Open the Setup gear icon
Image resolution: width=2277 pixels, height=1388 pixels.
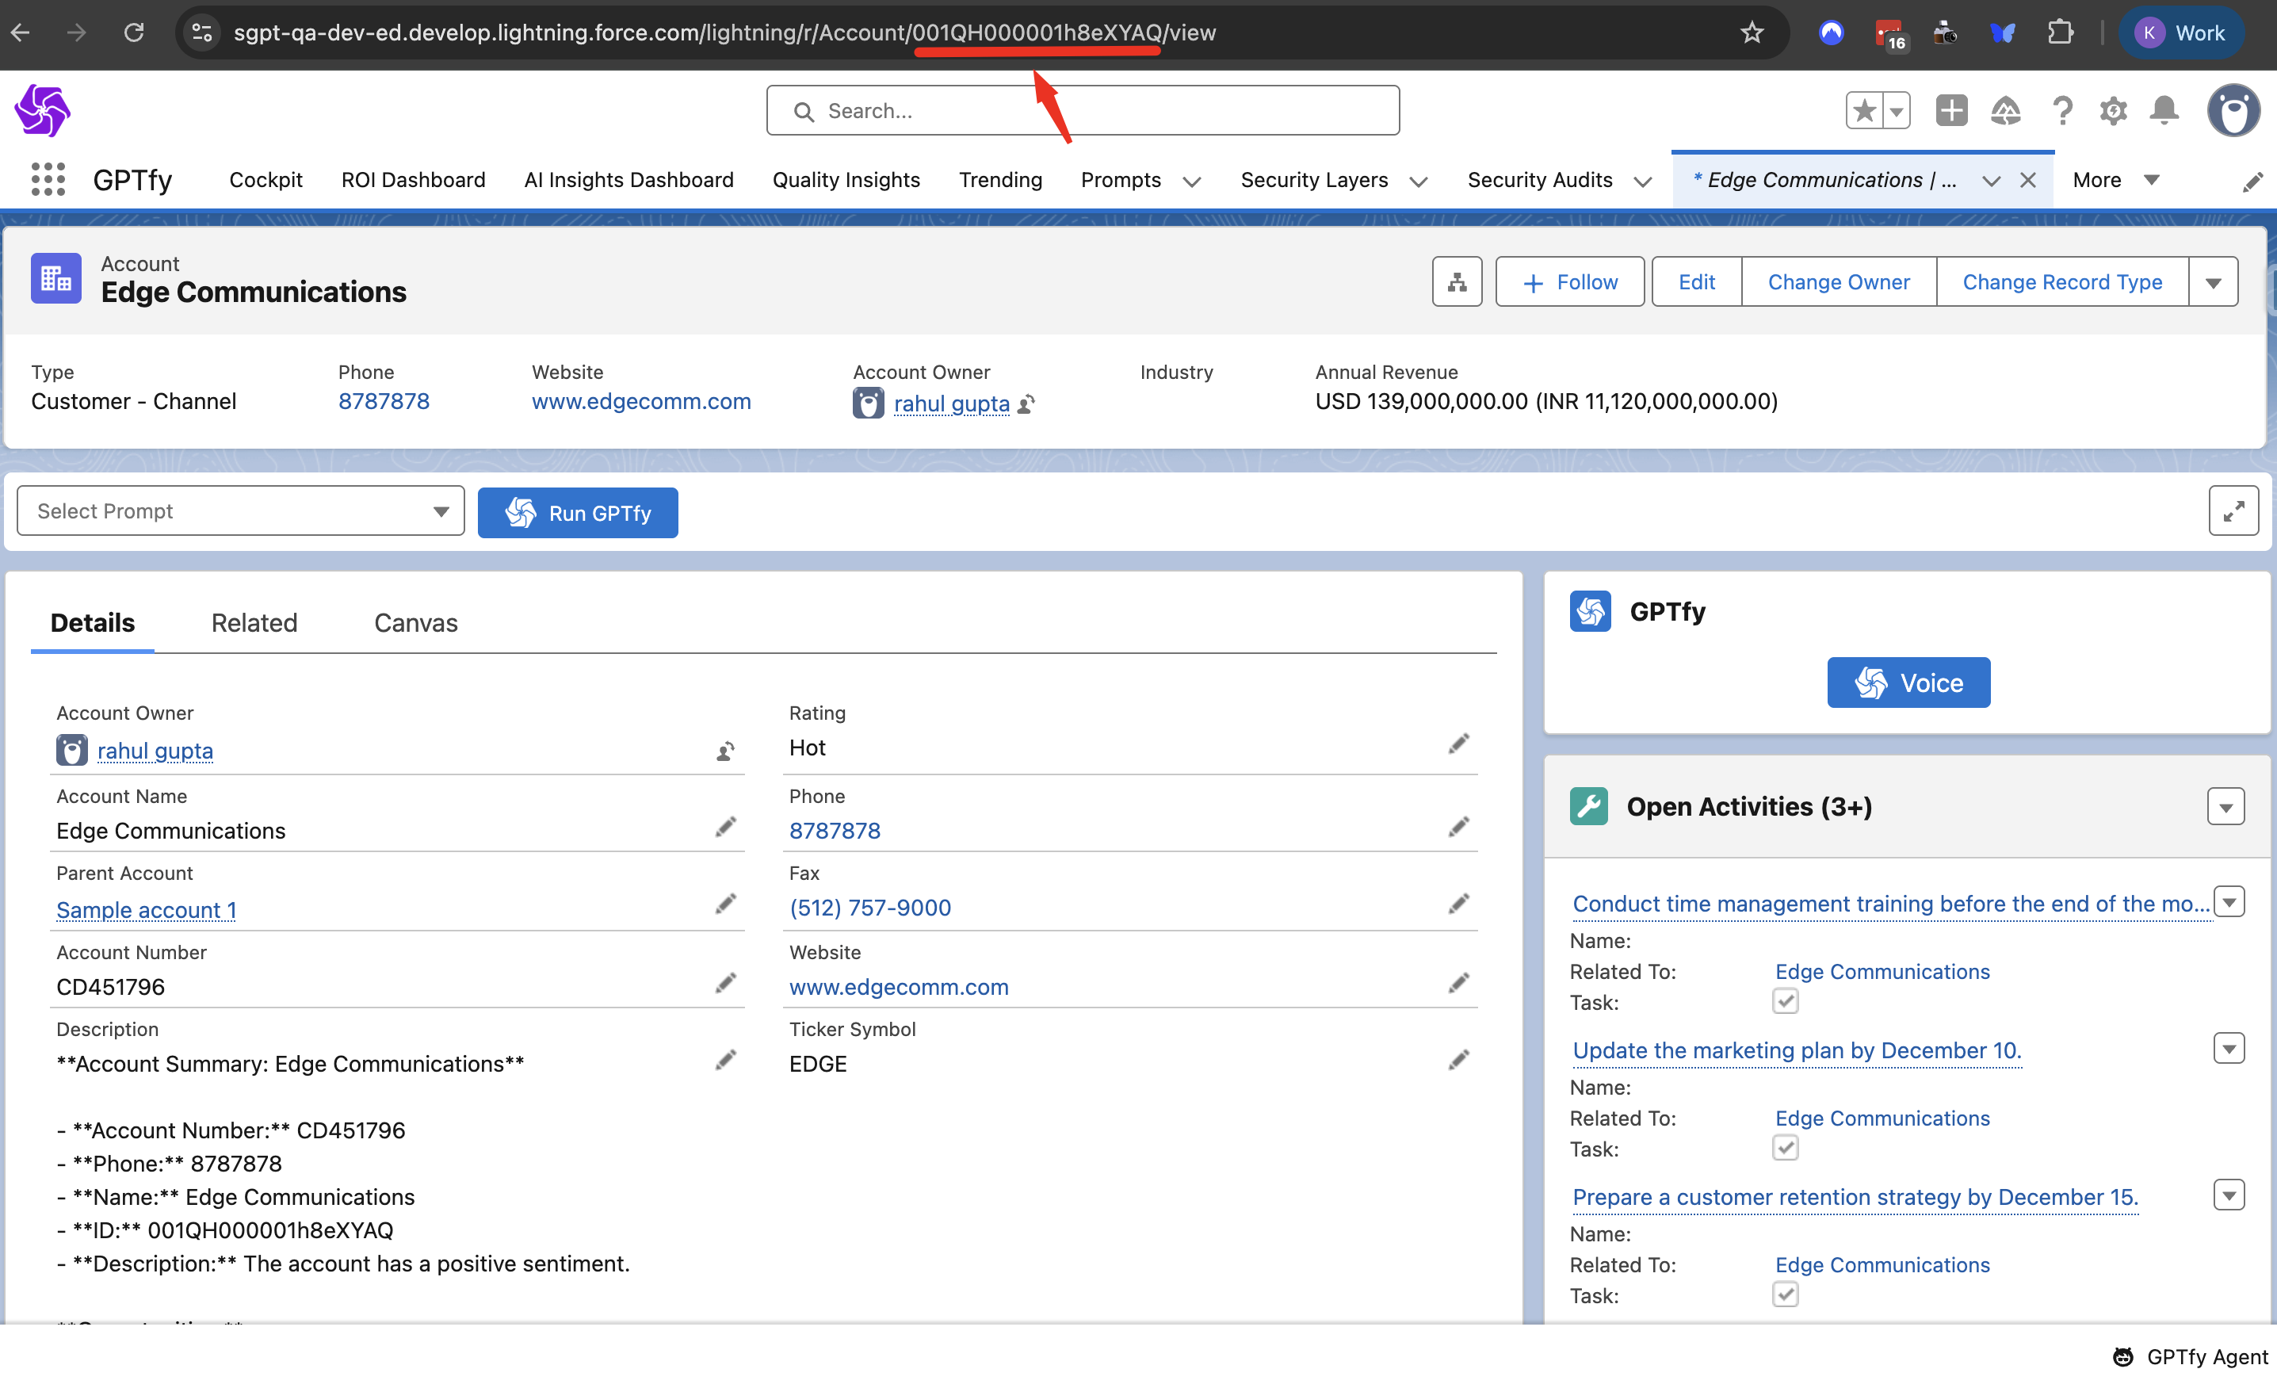click(x=2112, y=111)
